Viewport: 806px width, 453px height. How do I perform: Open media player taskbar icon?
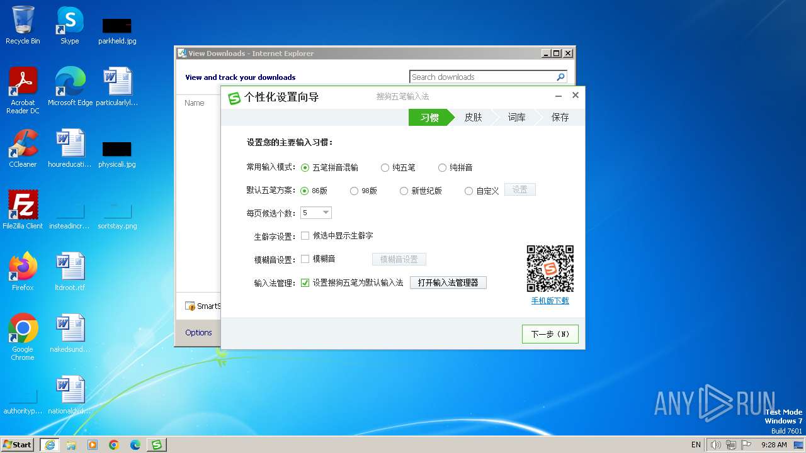(x=93, y=445)
